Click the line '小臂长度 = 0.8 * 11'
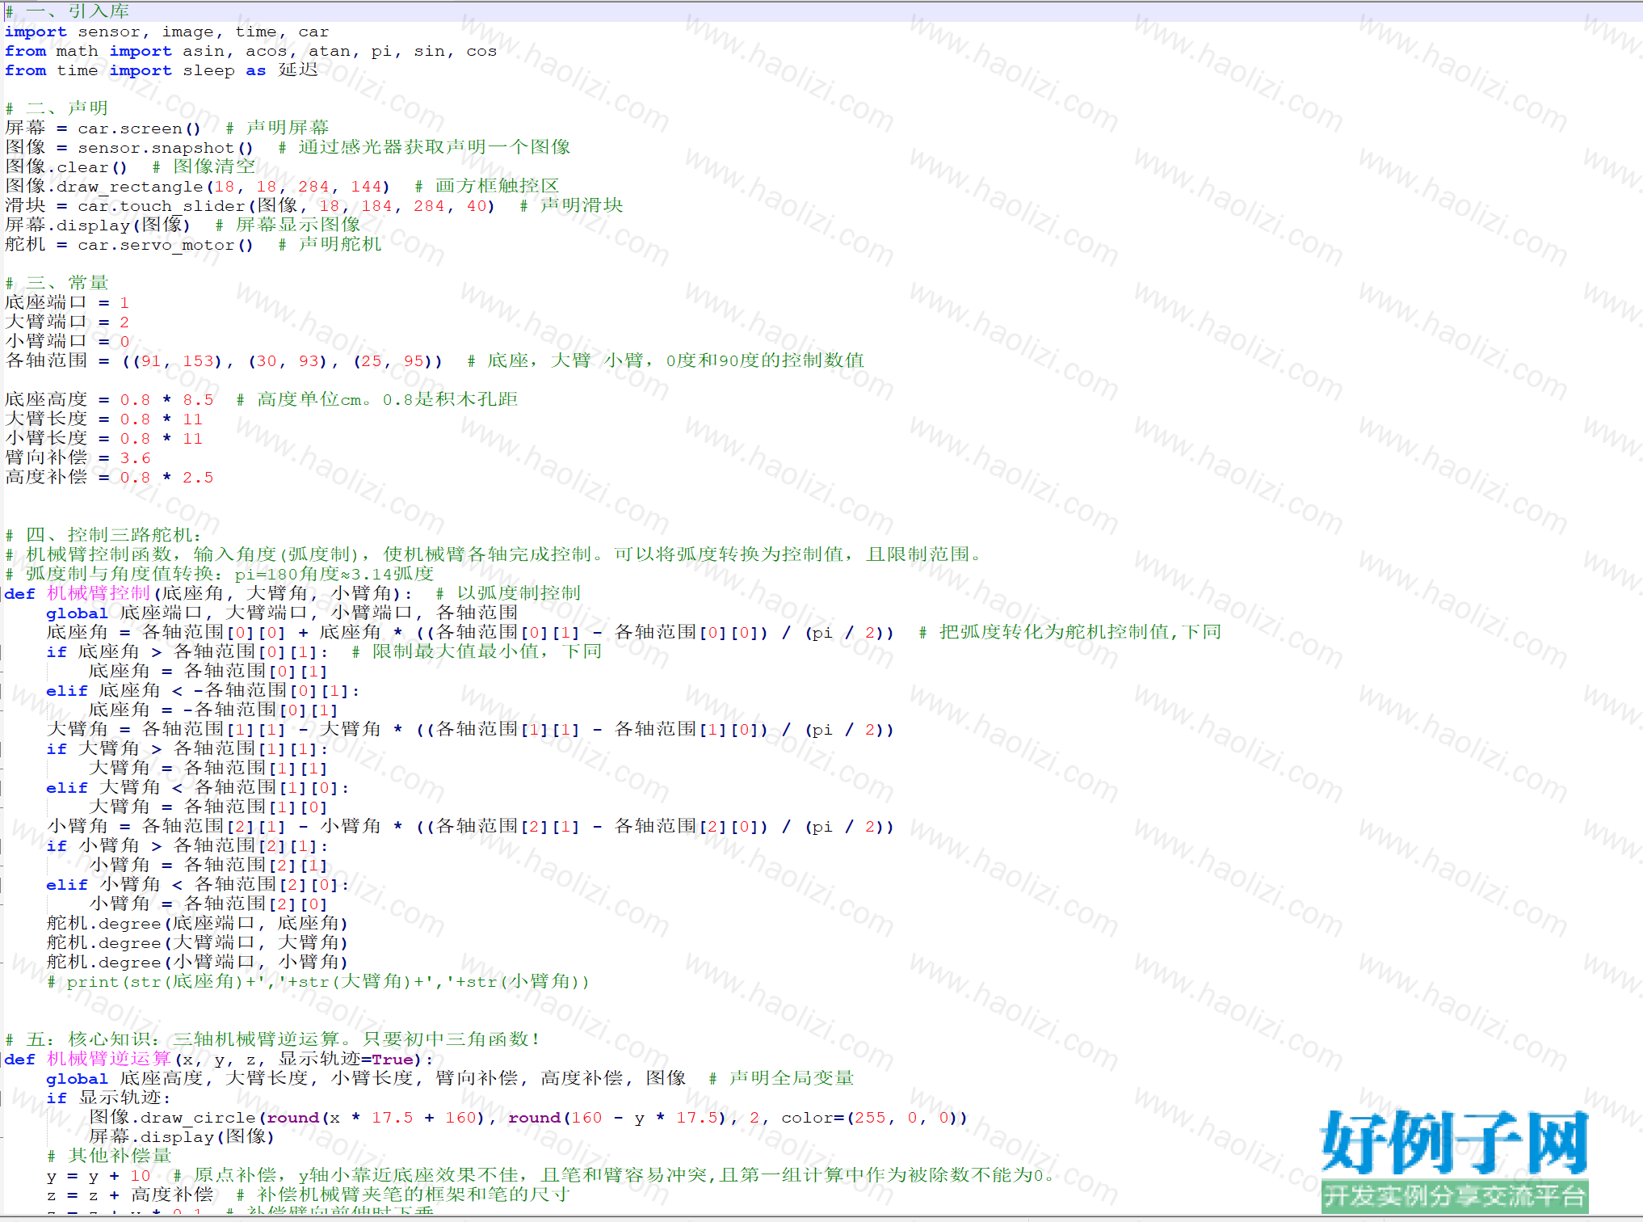Viewport: 1643px width, 1222px height. pos(103,438)
